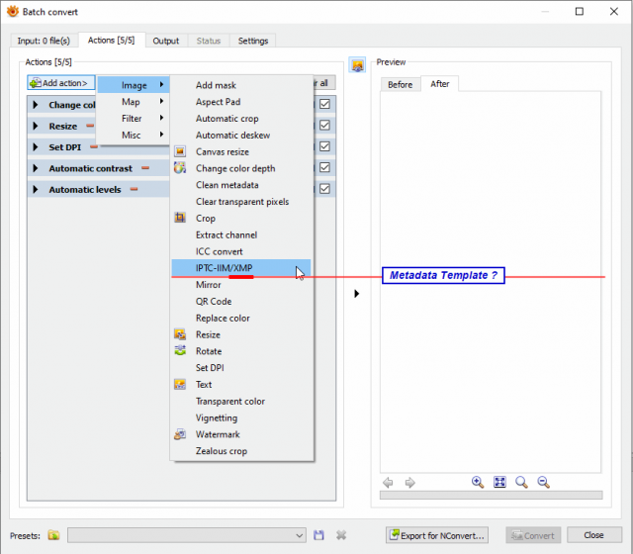Toggle the Automatic levels checkbox
The image size is (633, 554).
(324, 189)
